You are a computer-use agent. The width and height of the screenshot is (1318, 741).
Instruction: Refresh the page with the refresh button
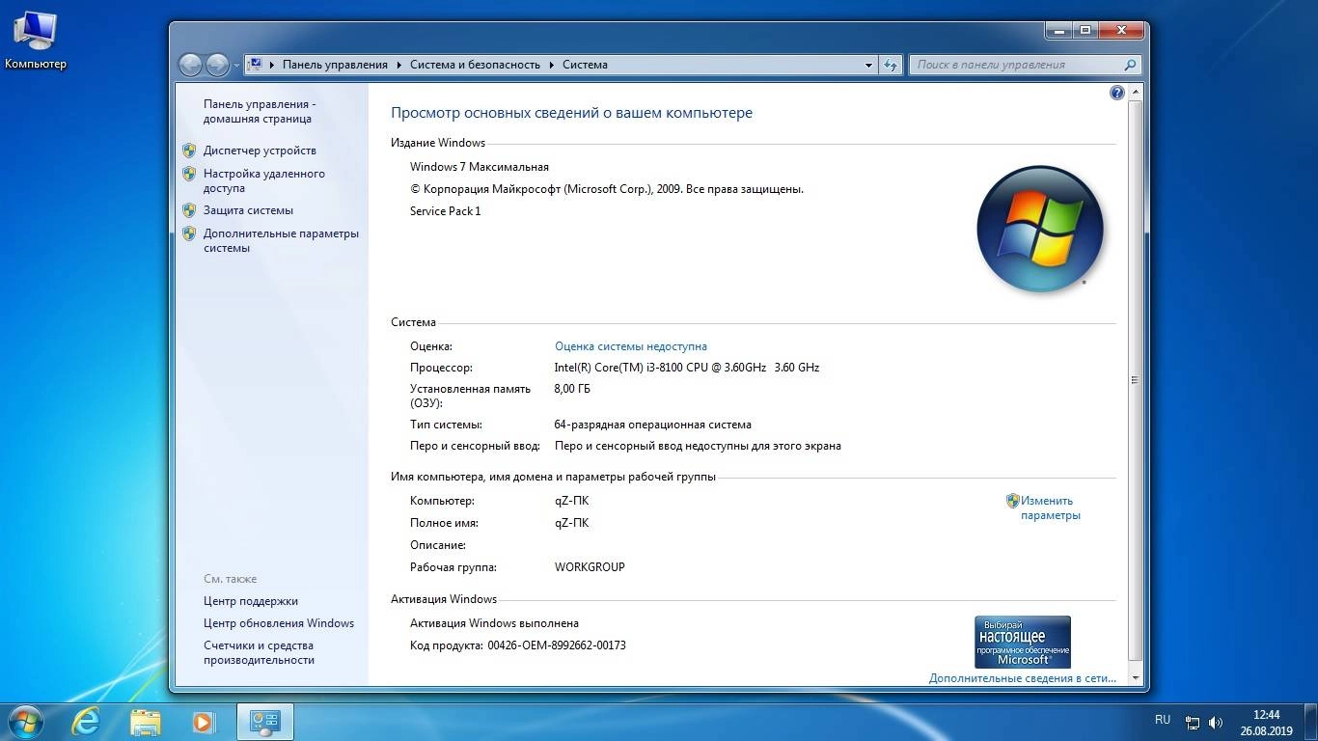pos(891,65)
